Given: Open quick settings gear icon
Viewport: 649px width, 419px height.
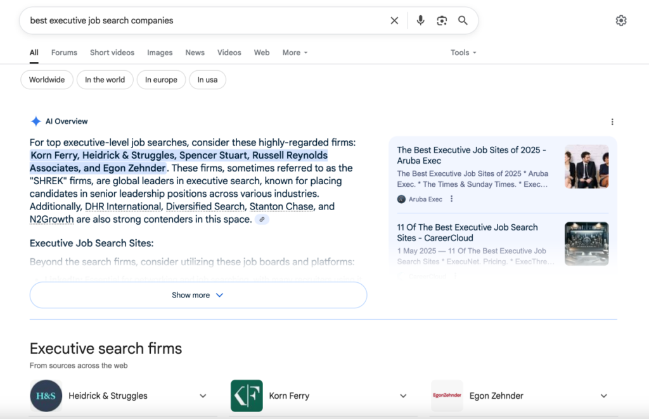Looking at the screenshot, I should click(x=621, y=20).
